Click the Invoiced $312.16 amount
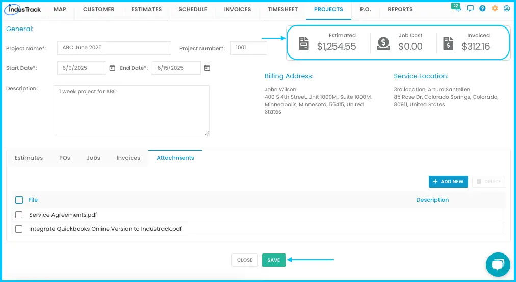Image resolution: width=516 pixels, height=282 pixels. (476, 47)
